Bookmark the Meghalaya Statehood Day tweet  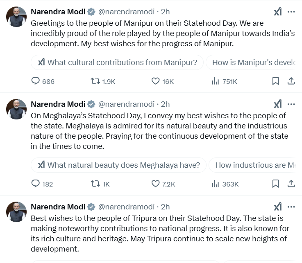pos(276,184)
